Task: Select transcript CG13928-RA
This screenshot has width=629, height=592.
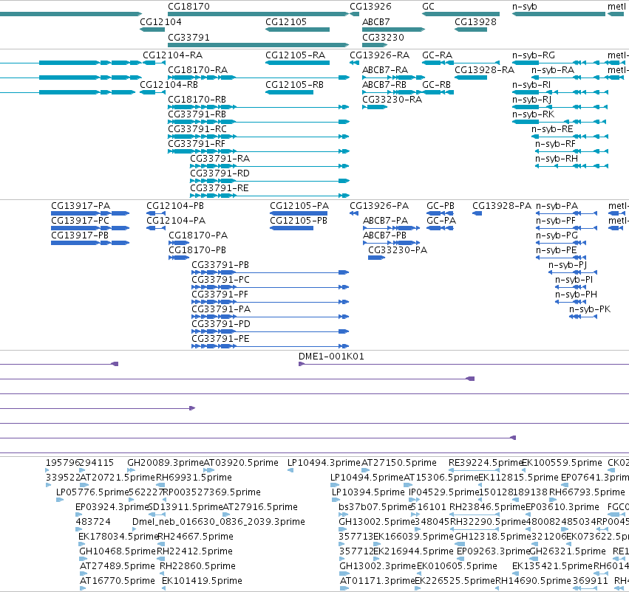Action: point(471,78)
